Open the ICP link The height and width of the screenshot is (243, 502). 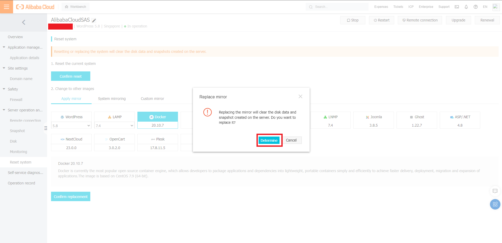411,7
